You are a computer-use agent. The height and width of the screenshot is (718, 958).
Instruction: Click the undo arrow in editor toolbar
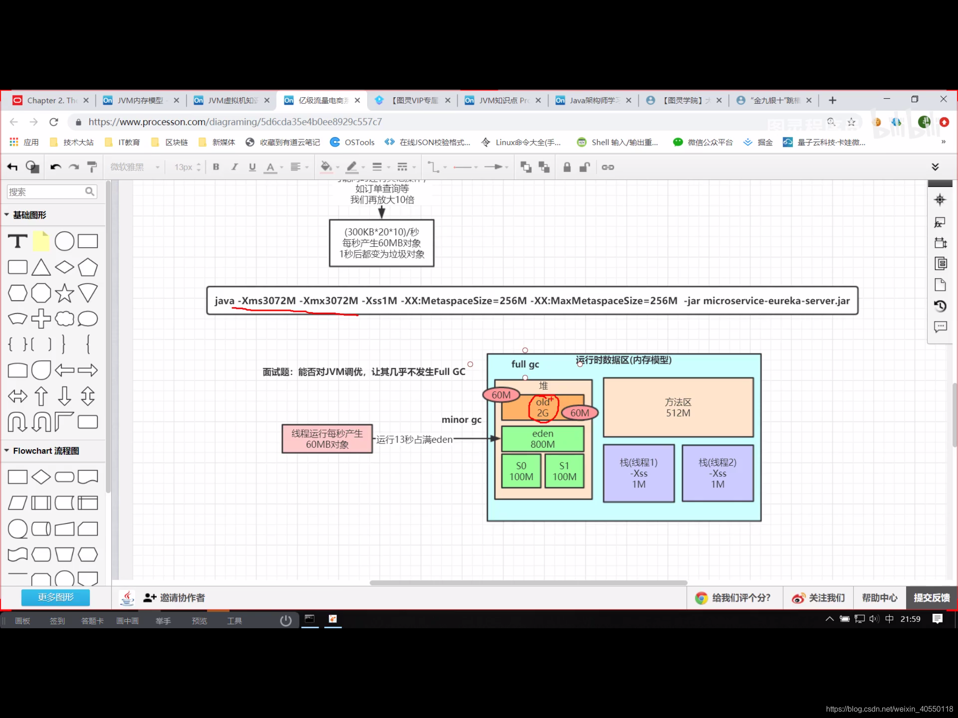56,167
